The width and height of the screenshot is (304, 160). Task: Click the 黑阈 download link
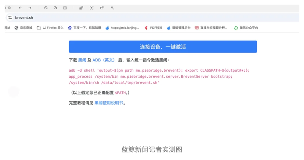pyautogui.click(x=82, y=60)
